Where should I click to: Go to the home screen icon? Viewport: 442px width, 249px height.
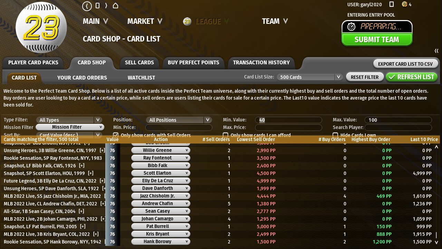click(116, 6)
